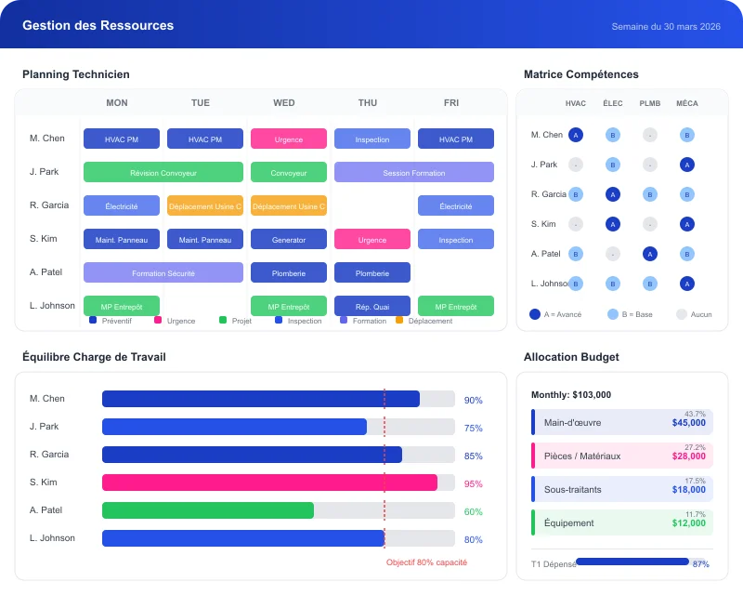
Task: Select M. Chen's HVAC Avancé badge
Action: [x=576, y=134]
